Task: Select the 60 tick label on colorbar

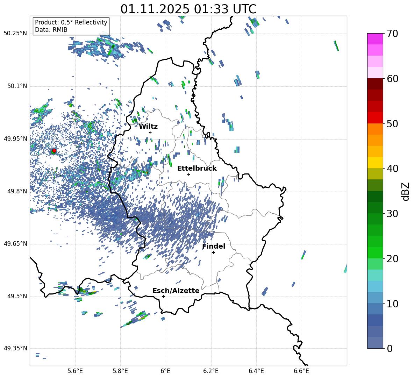Action: click(393, 79)
